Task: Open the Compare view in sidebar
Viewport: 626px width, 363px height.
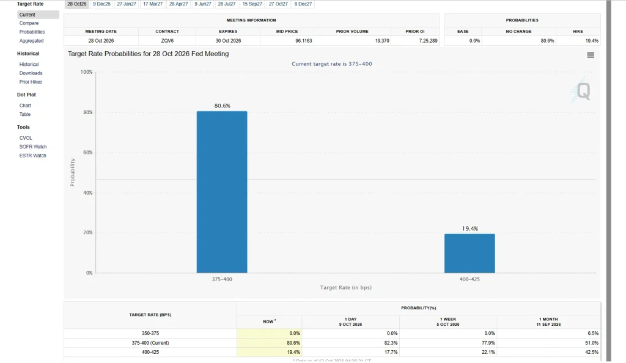Action: coord(29,24)
